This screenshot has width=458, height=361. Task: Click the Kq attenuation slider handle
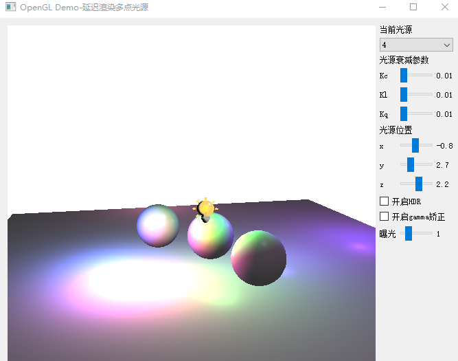404,113
